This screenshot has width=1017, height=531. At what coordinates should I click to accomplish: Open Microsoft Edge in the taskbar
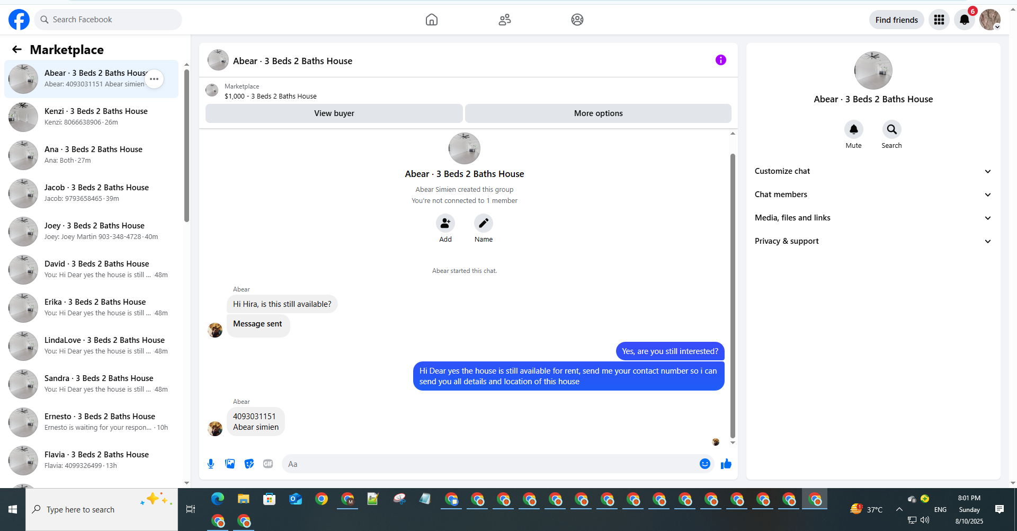[217, 499]
